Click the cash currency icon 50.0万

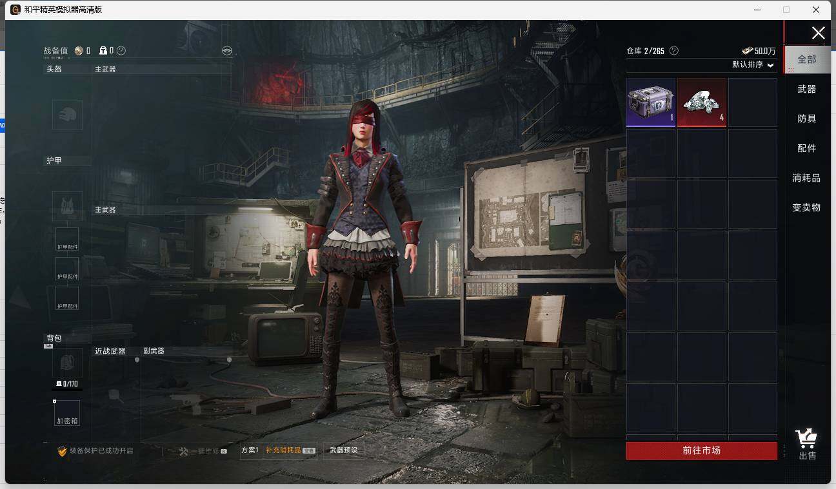[747, 51]
